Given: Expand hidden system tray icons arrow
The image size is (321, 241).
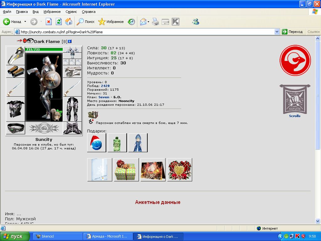Looking at the screenshot, I should [x=281, y=237].
